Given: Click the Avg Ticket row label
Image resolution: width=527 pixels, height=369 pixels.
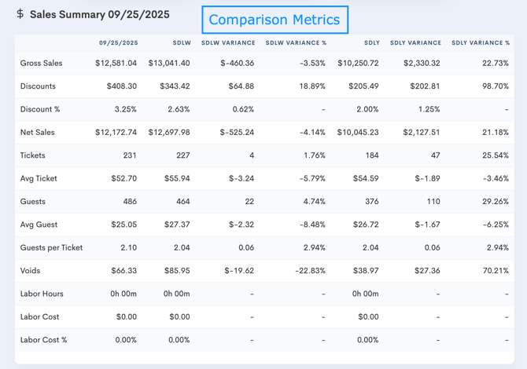Looking at the screenshot, I should (39, 179).
